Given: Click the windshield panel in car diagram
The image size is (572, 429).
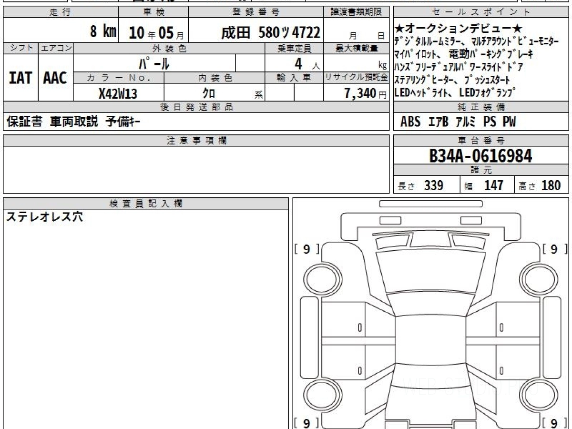Looking at the screenshot, I should tap(430, 303).
